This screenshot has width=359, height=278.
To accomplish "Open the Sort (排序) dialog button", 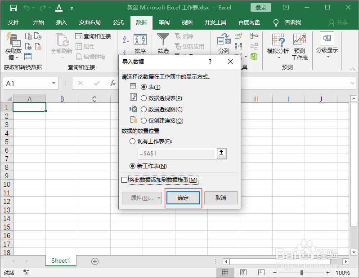I will click(x=140, y=44).
